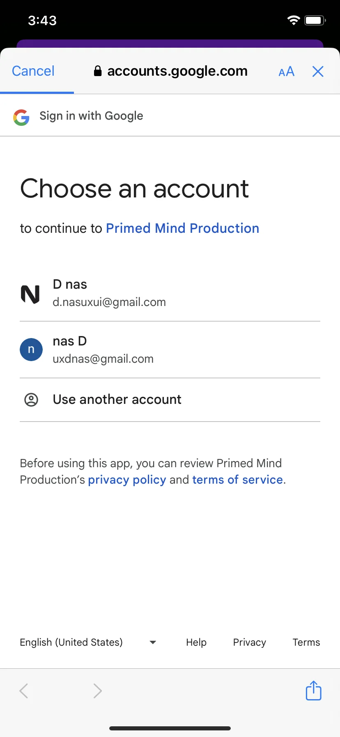The width and height of the screenshot is (340, 737).
Task: Expand the English (United States) language dropdown
Action: tap(88, 642)
